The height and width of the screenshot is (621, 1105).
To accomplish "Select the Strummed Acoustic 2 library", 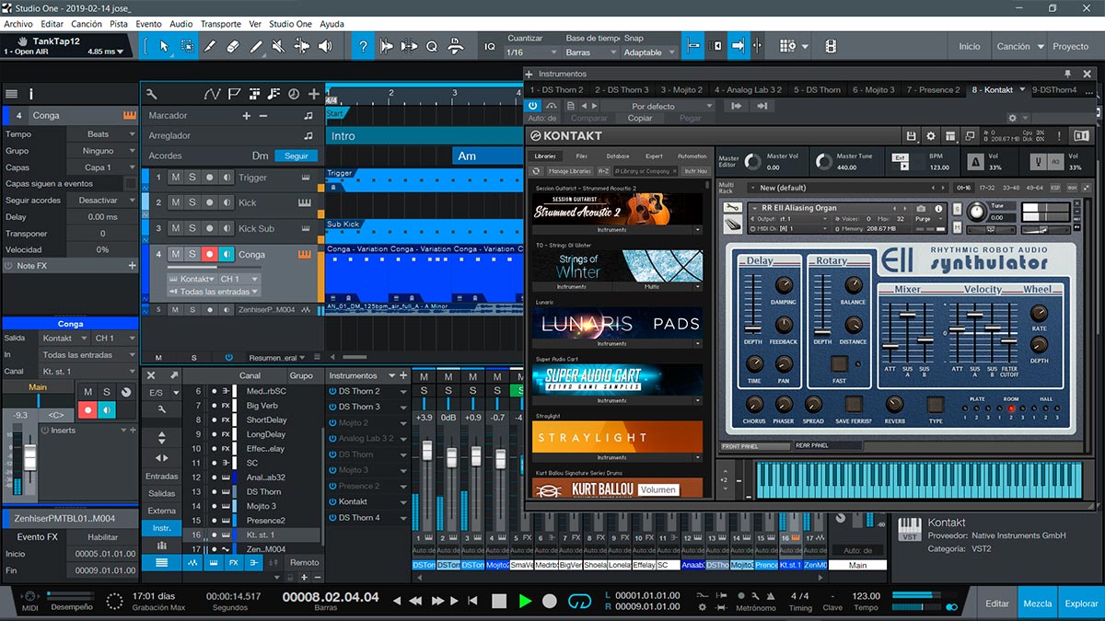I will click(x=618, y=210).
